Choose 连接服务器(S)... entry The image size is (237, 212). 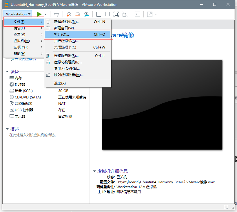tap(78, 56)
